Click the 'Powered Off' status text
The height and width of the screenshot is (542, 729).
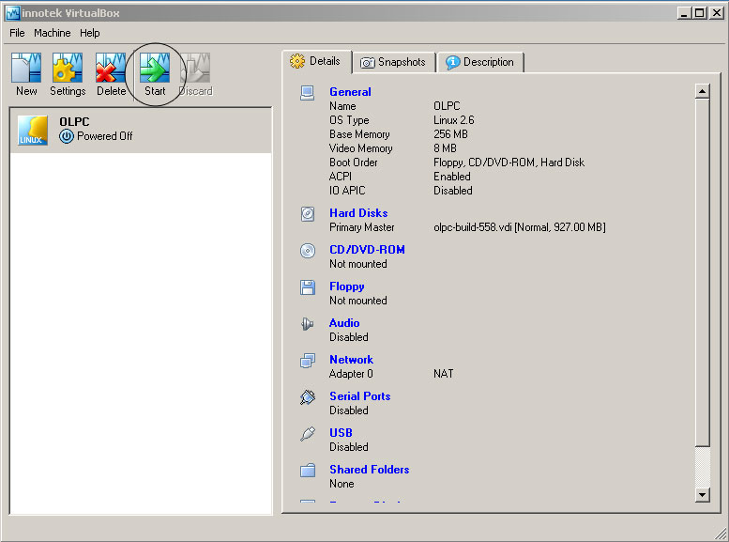coord(104,136)
